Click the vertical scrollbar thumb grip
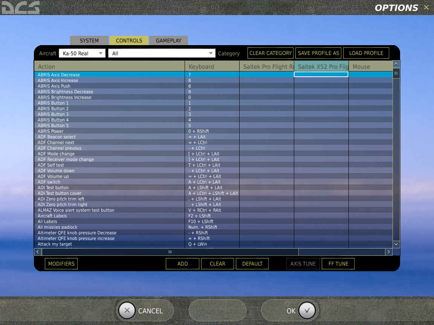 pyautogui.click(x=396, y=73)
